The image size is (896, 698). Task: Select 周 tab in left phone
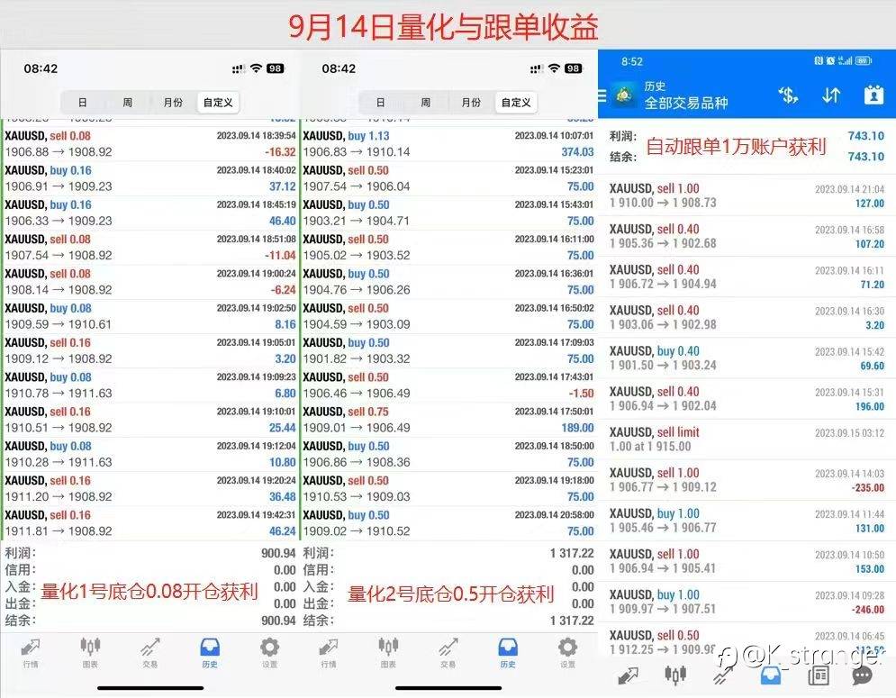(128, 103)
